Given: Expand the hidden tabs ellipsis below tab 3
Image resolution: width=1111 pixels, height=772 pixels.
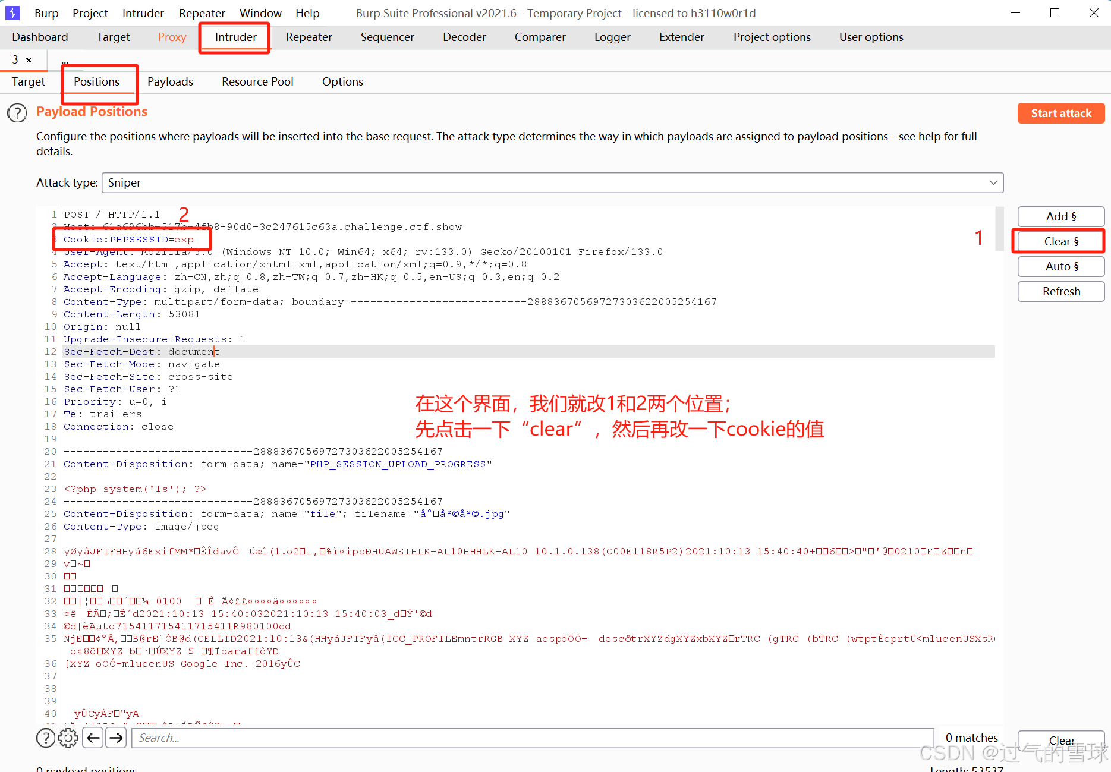Looking at the screenshot, I should 65,61.
